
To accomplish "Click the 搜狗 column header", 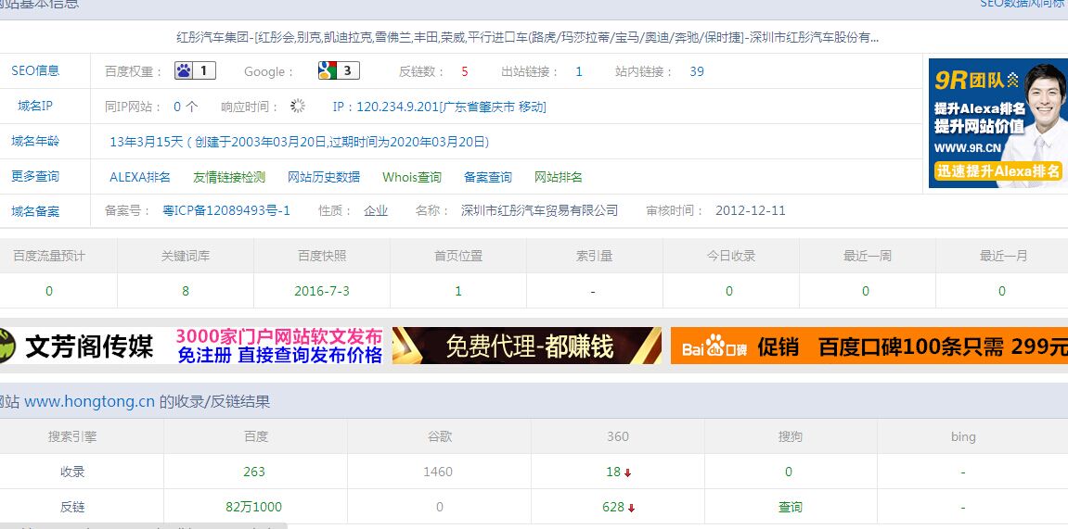I will [791, 436].
